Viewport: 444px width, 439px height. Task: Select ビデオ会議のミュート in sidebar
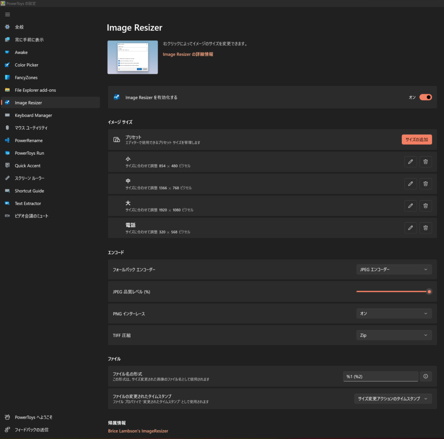pyautogui.click(x=50, y=216)
